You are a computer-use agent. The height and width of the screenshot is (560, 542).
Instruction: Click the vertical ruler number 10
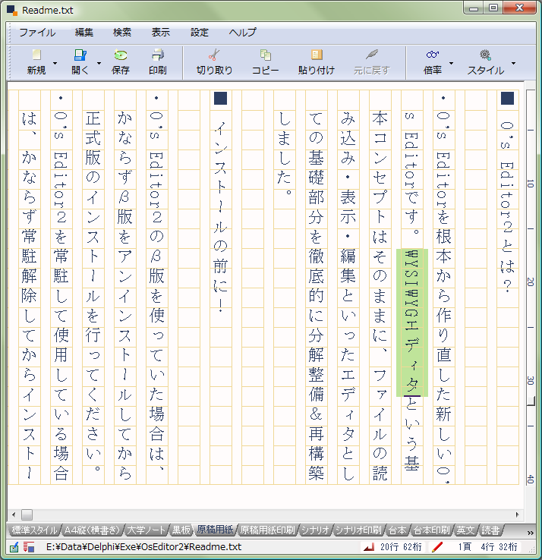[531, 184]
